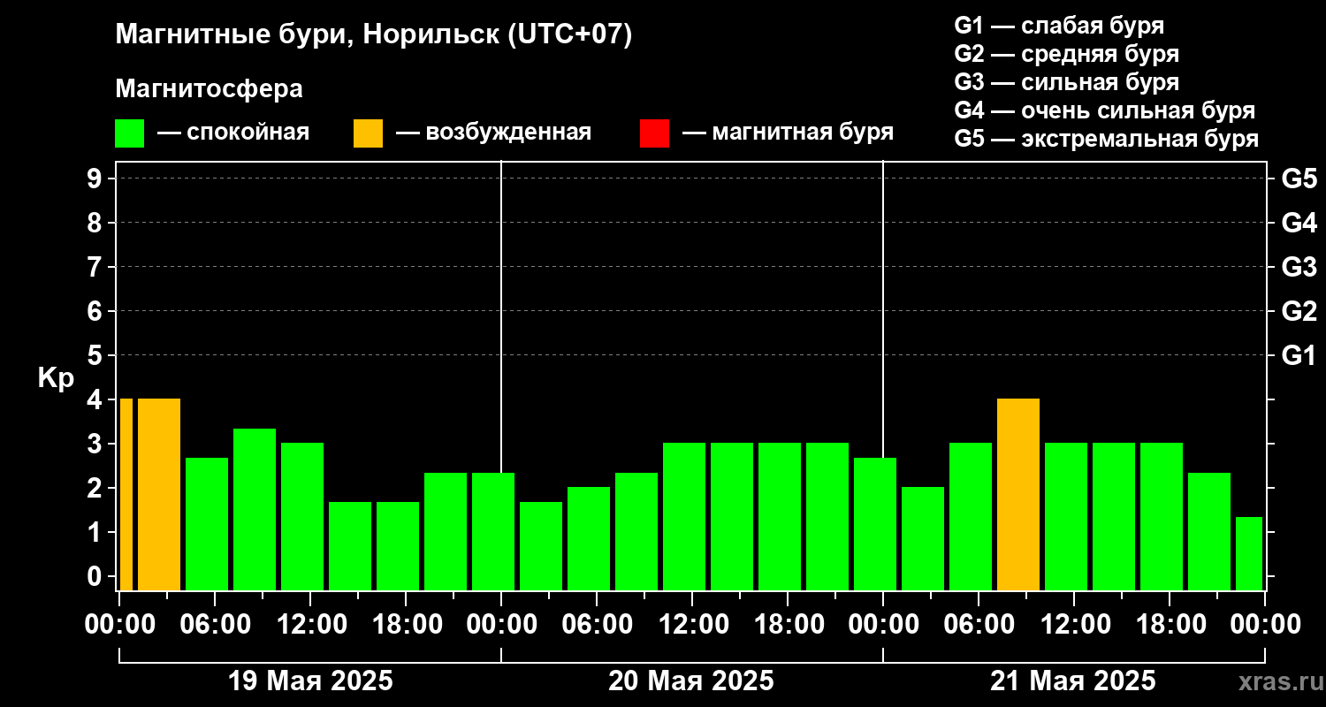
Task: Click the G4 label on the right axis
Action: coord(1299,223)
